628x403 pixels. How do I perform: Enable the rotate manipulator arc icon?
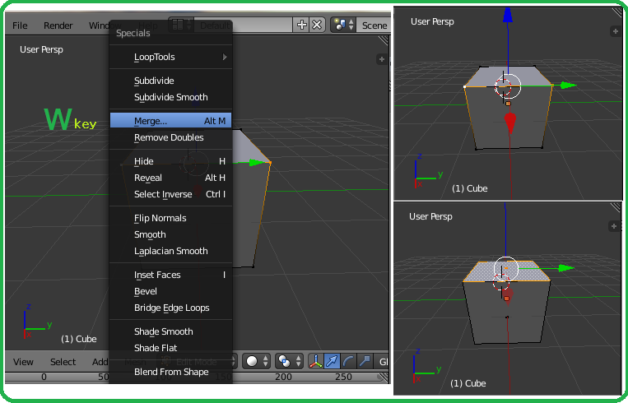click(x=348, y=361)
